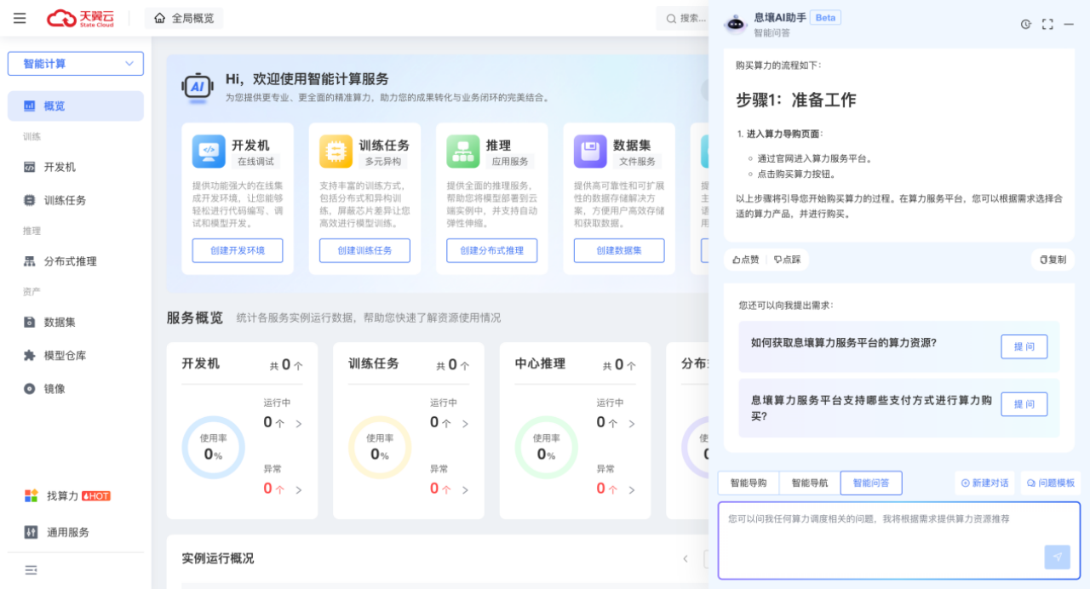1090x589 pixels.
Task: Expand 中心推理 异常 count arrow
Action: (632, 489)
